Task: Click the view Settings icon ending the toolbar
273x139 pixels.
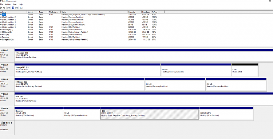Action: click(21, 8)
